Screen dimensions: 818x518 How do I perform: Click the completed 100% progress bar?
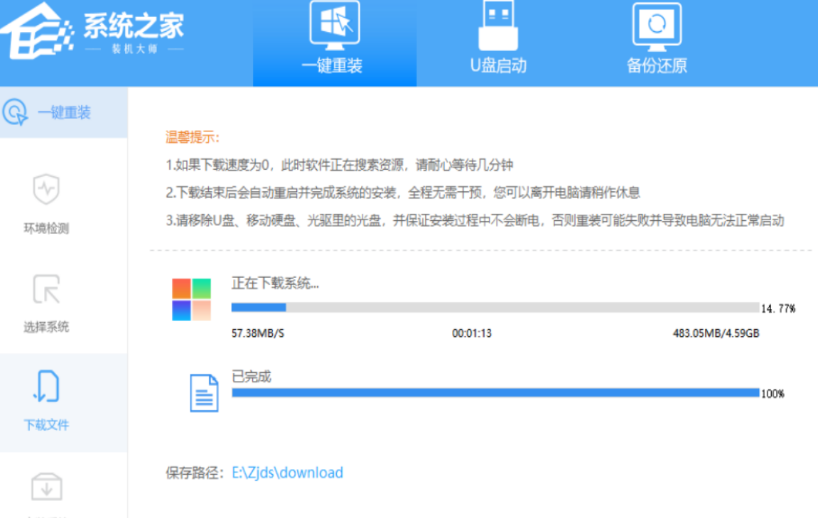[x=495, y=393]
